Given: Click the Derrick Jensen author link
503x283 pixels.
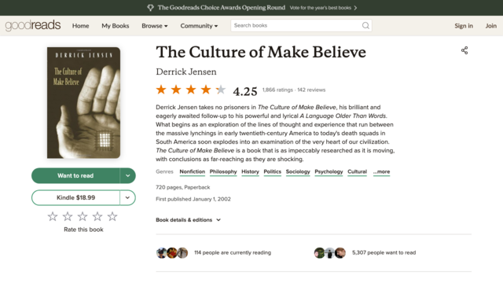Looking at the screenshot, I should click(186, 72).
